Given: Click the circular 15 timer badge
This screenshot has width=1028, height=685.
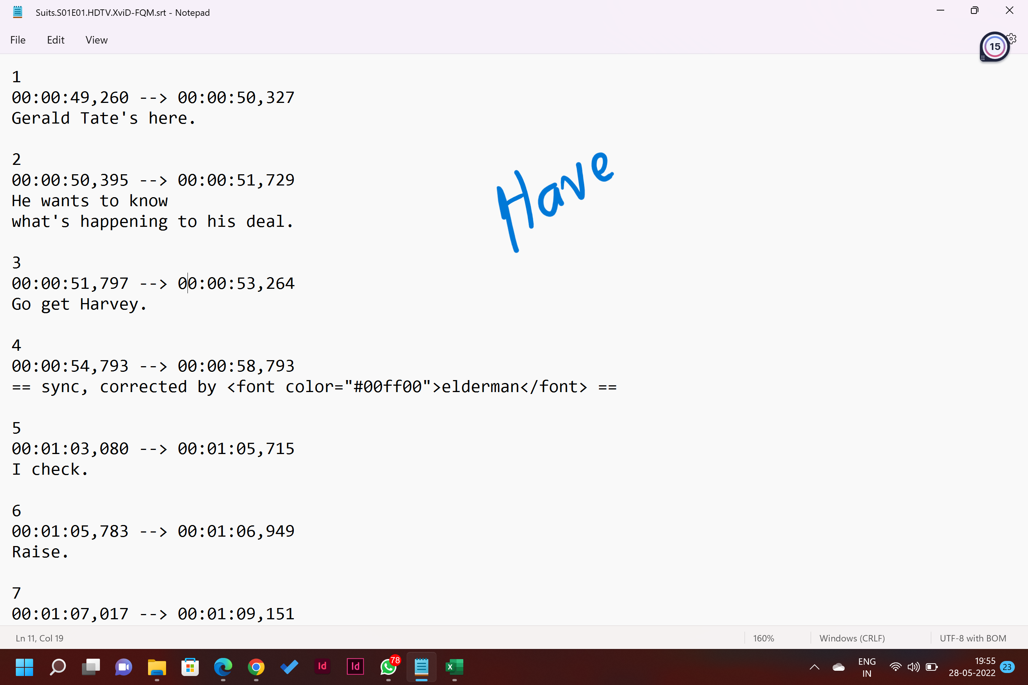Looking at the screenshot, I should click(x=994, y=47).
